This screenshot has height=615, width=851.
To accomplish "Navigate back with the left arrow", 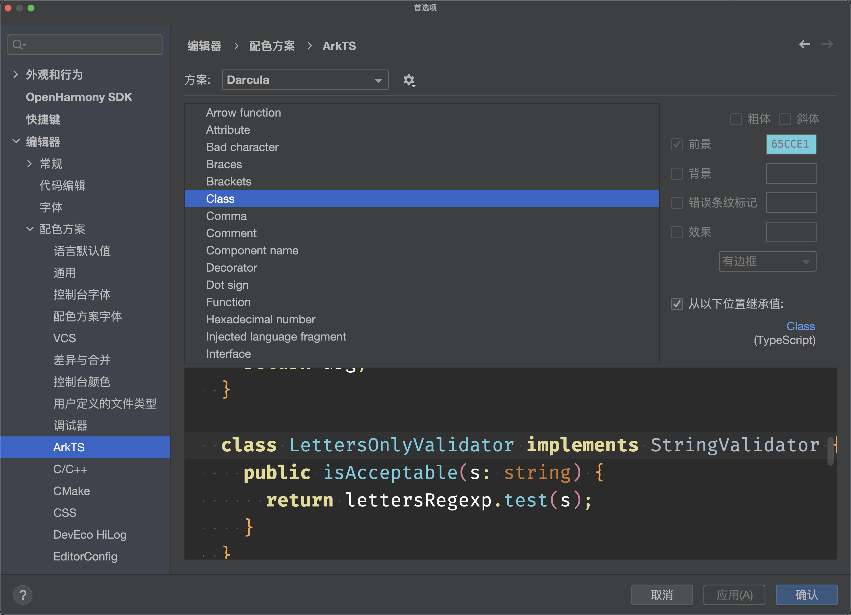I will tap(804, 45).
